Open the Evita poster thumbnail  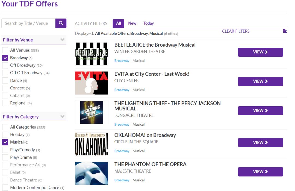(x=92, y=83)
